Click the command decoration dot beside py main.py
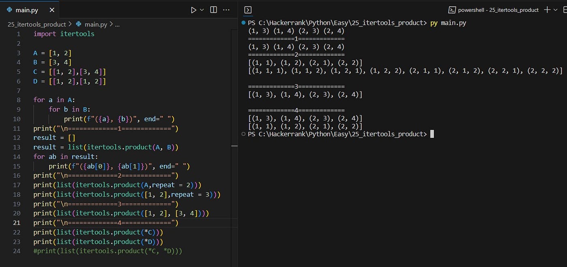 pyautogui.click(x=243, y=23)
